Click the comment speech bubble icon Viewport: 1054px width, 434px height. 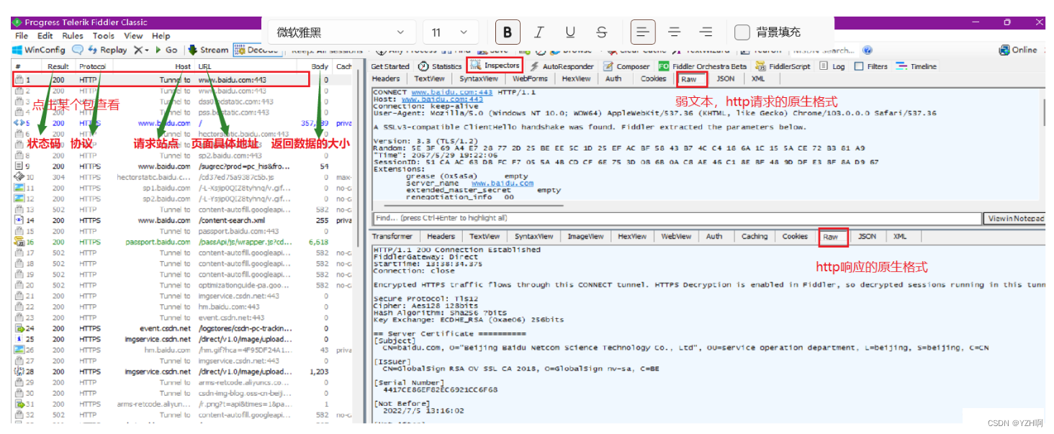pyautogui.click(x=78, y=50)
